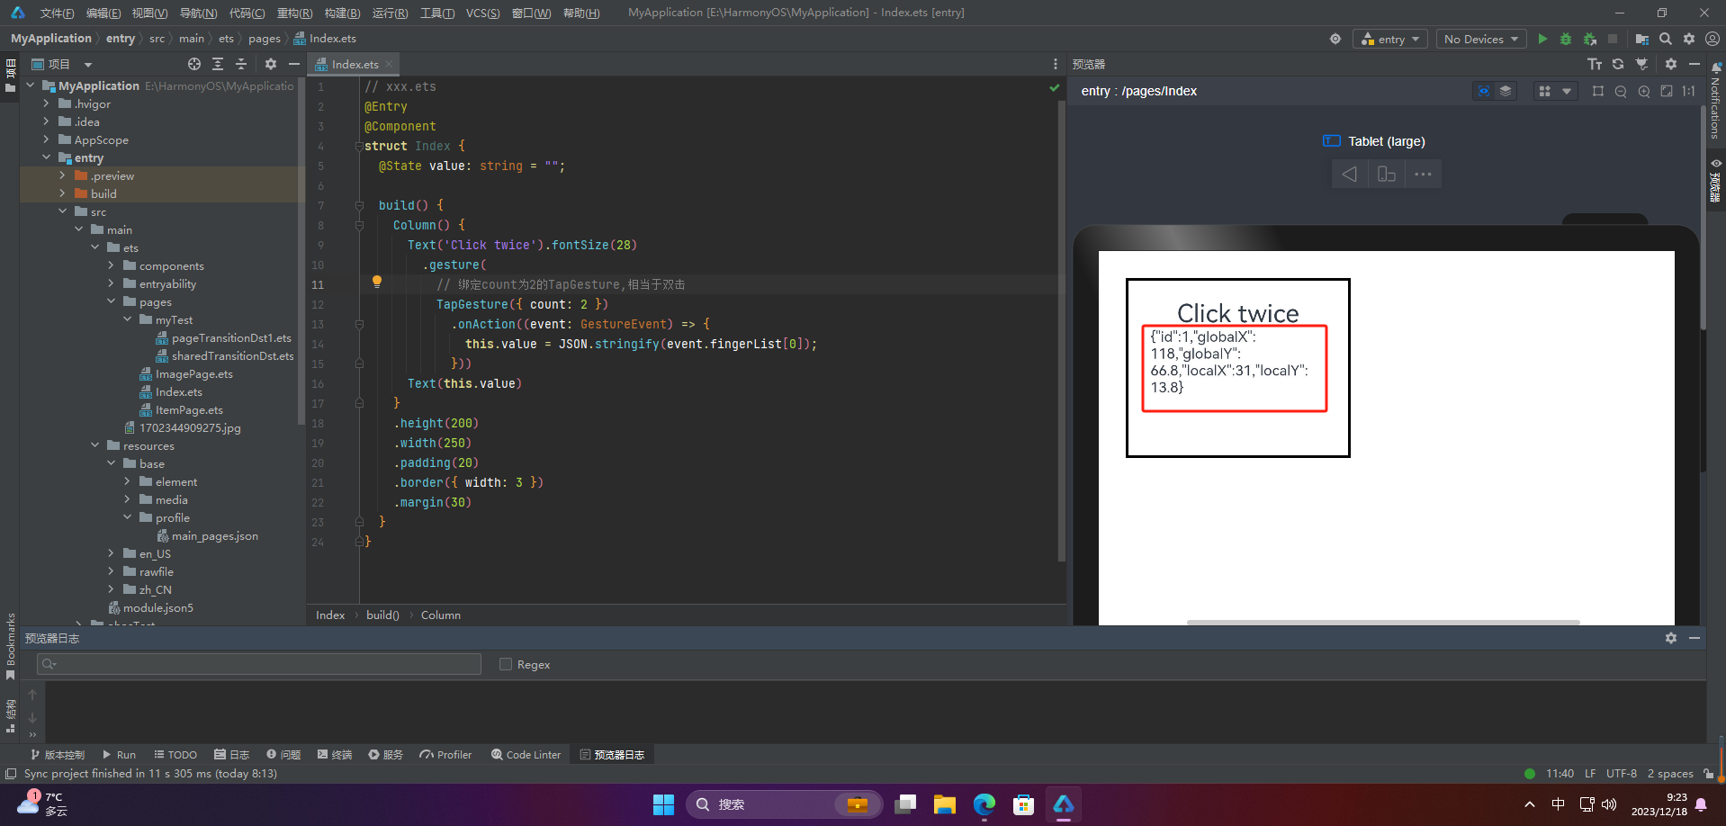Screen dimensions: 1726x826
Task: Open the VCS(S) menu
Action: tap(482, 13)
